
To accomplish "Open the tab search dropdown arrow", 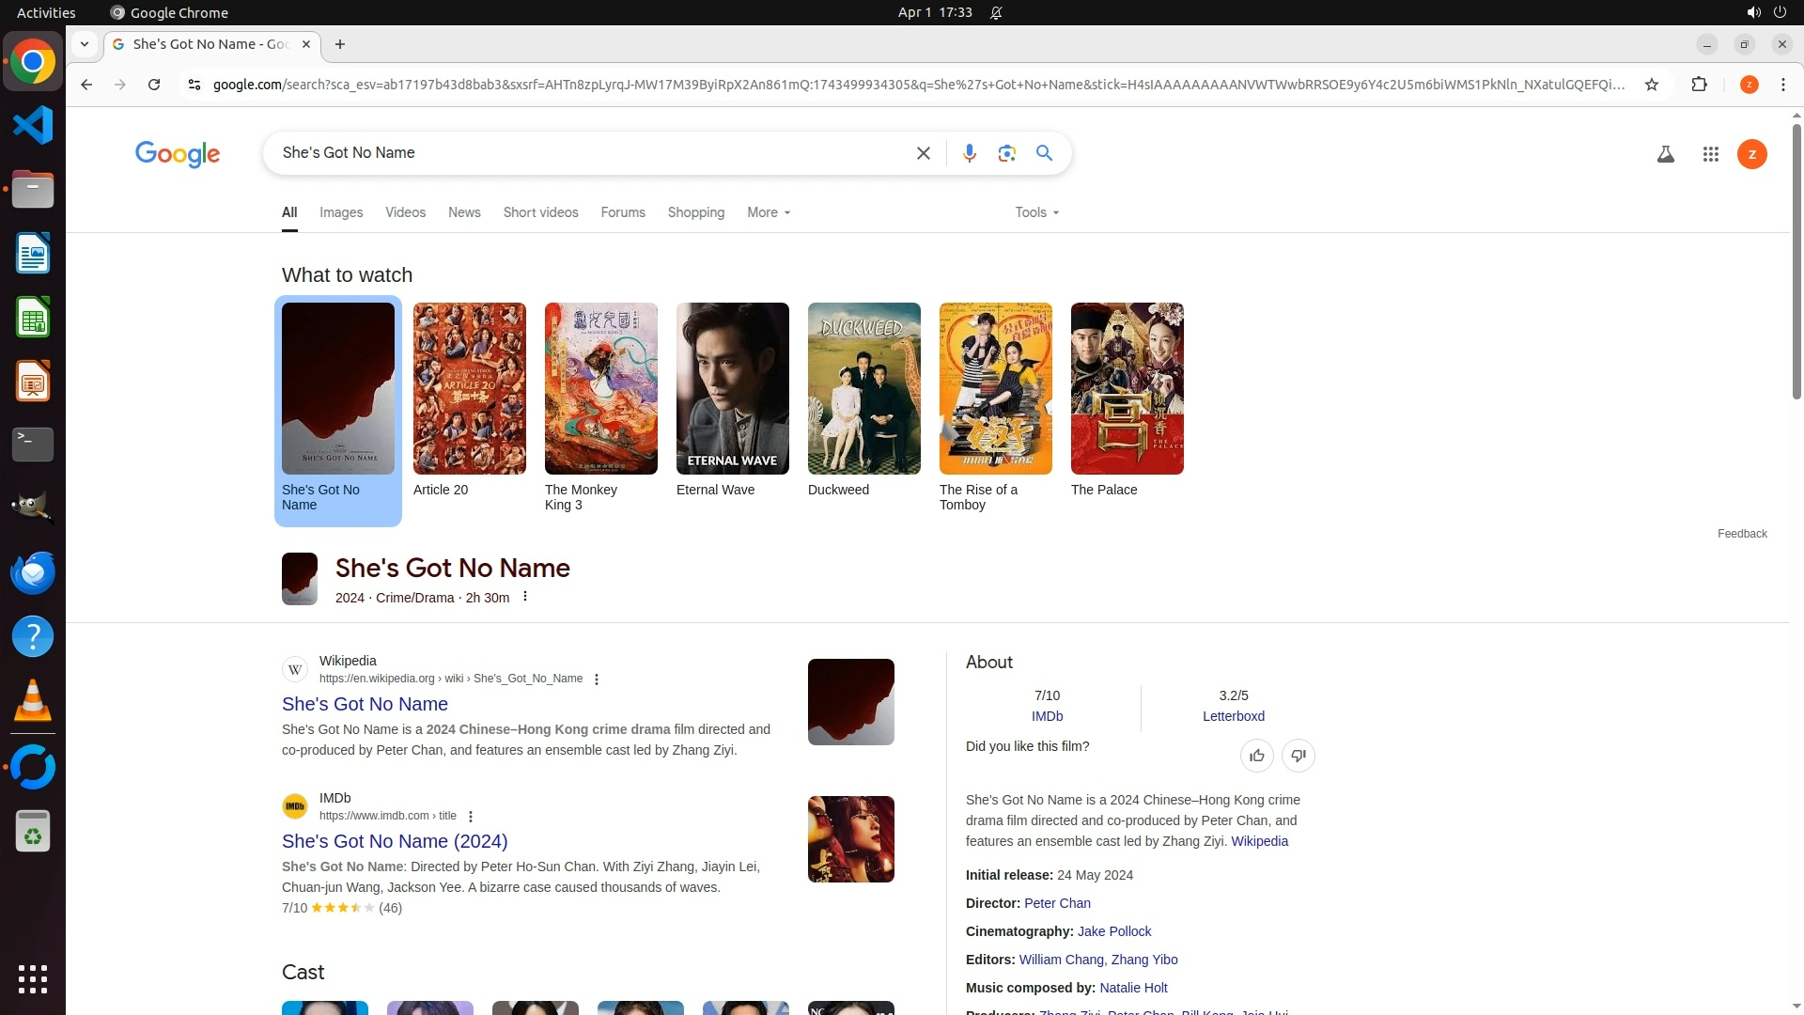I will (x=85, y=44).
